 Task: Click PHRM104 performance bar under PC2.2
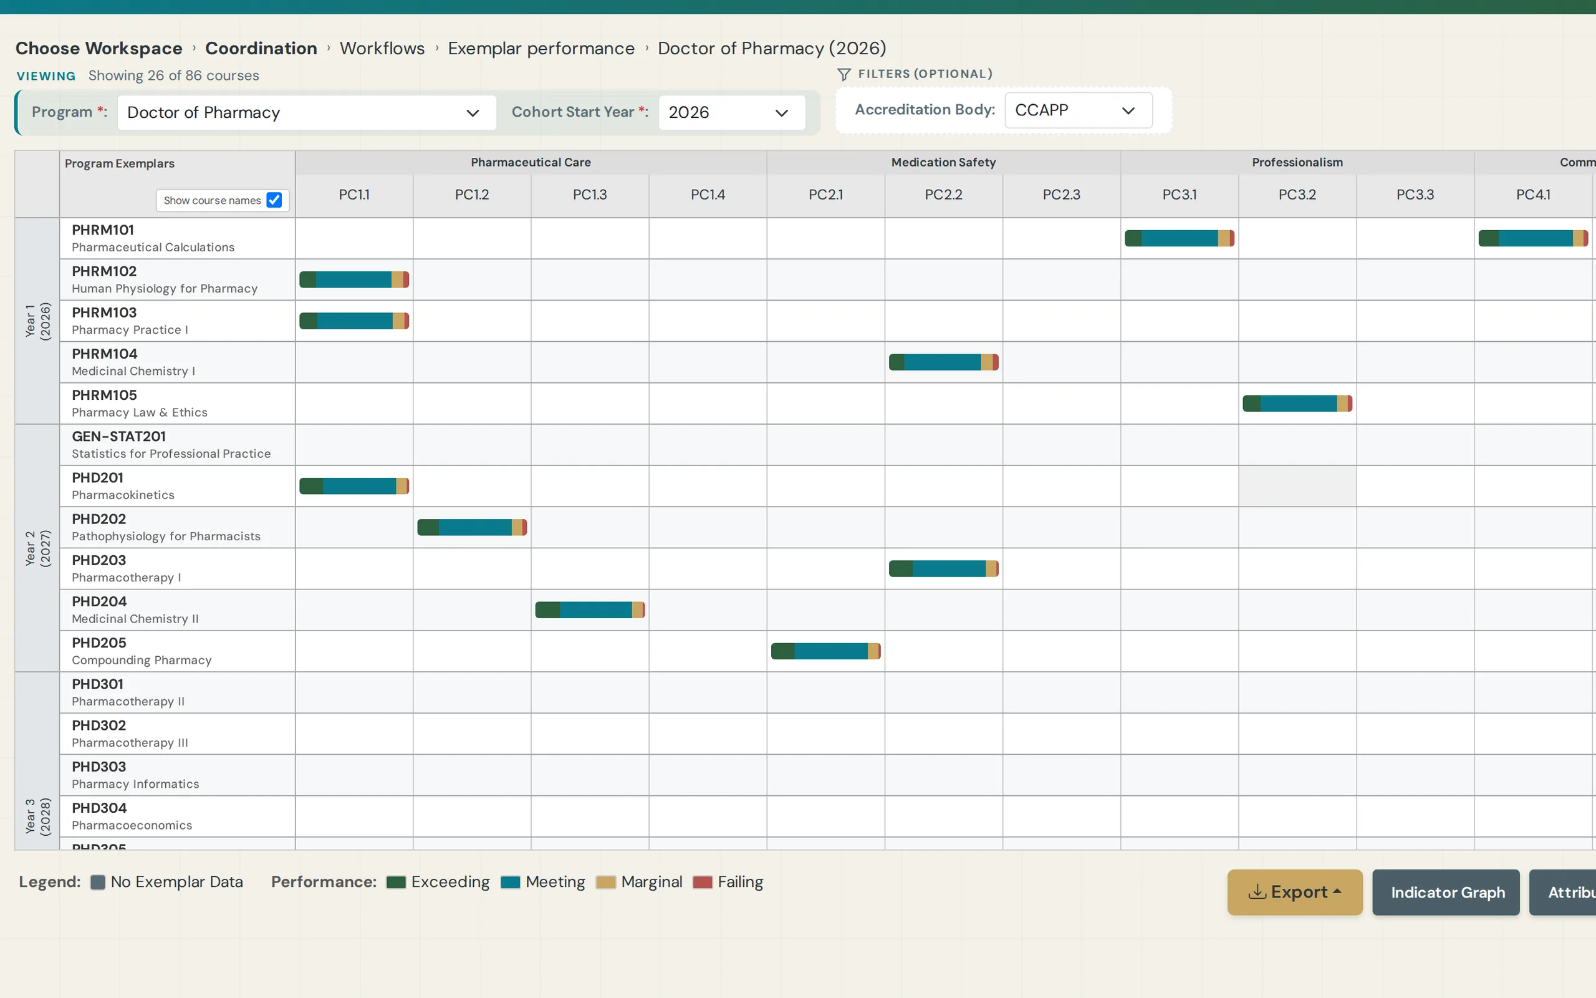(x=944, y=362)
